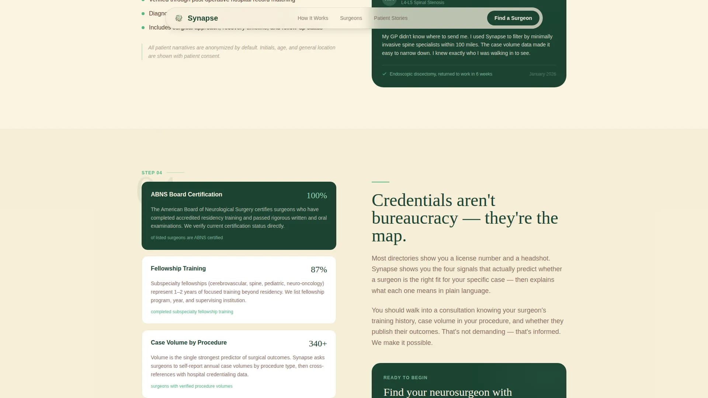Click "of listed surgeons are ABNS certified" text

(x=187, y=238)
